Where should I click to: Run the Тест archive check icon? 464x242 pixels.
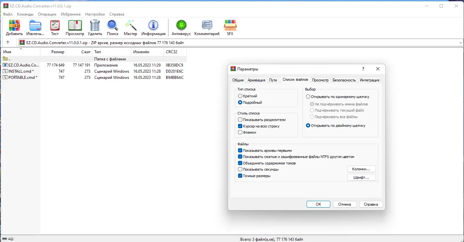pos(55,25)
